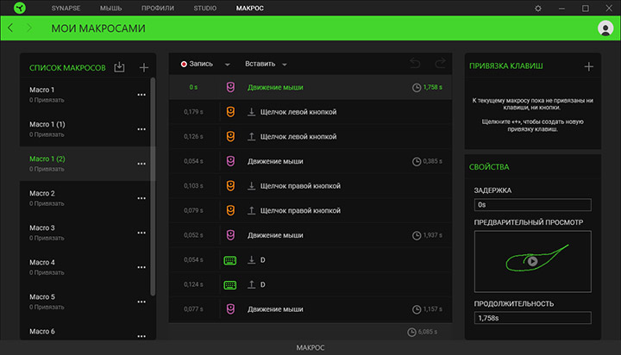Open the ПРОФИЛИ tab
Image resolution: width=621 pixels, height=355 pixels.
pyautogui.click(x=158, y=8)
